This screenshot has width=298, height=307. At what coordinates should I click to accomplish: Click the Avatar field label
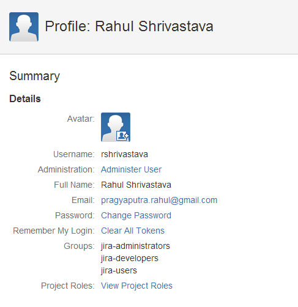(x=81, y=119)
